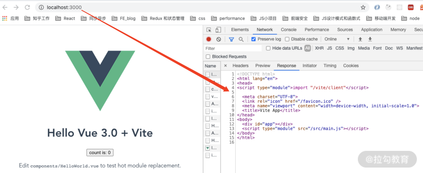Click the localhost:3000 address bar
Image resolution: width=423 pixels, height=173 pixels.
(201, 7)
